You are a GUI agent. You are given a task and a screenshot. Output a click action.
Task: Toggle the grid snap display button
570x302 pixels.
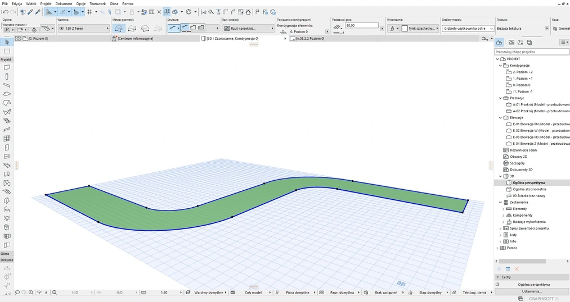pyautogui.click(x=89, y=11)
